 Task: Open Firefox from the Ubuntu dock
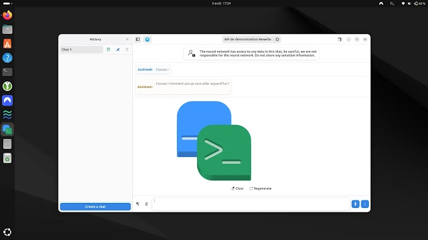[x=8, y=15]
